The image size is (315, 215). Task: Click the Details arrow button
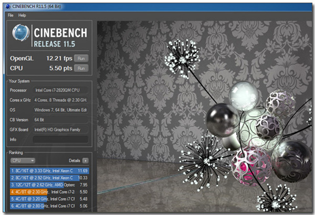86,160
